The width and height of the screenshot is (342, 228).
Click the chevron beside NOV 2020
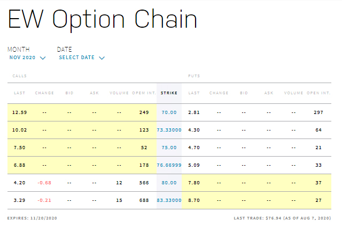(x=43, y=58)
